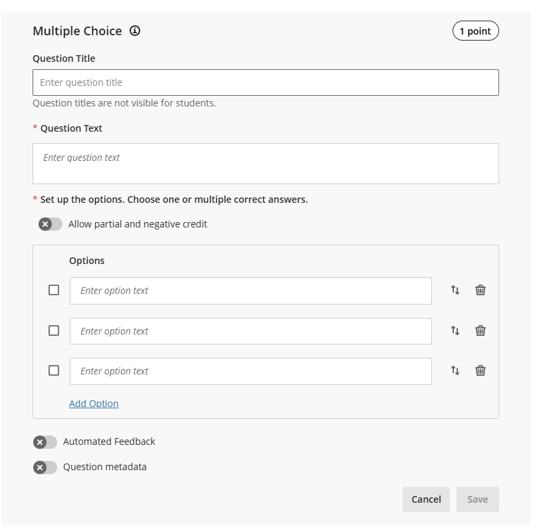The height and width of the screenshot is (528, 537).
Task: Focus the Question Text area
Action: tap(265, 163)
